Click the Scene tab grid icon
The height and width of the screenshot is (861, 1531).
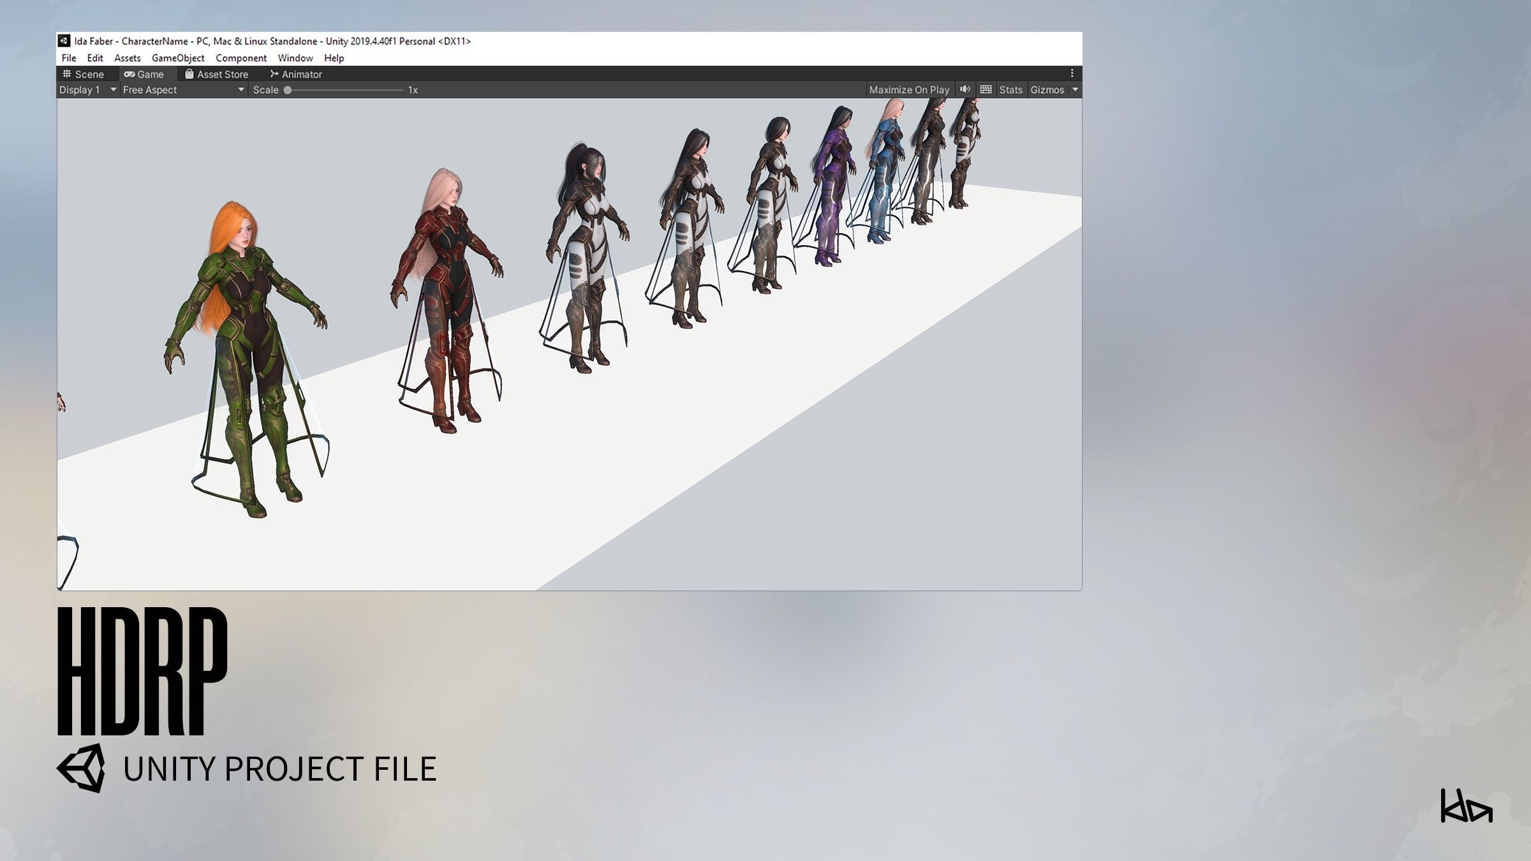pyautogui.click(x=67, y=74)
